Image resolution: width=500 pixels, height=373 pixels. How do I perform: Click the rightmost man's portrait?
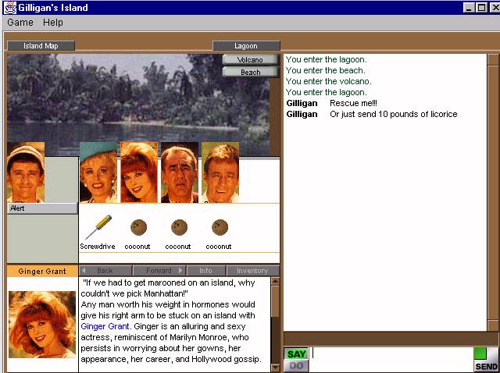(x=220, y=172)
